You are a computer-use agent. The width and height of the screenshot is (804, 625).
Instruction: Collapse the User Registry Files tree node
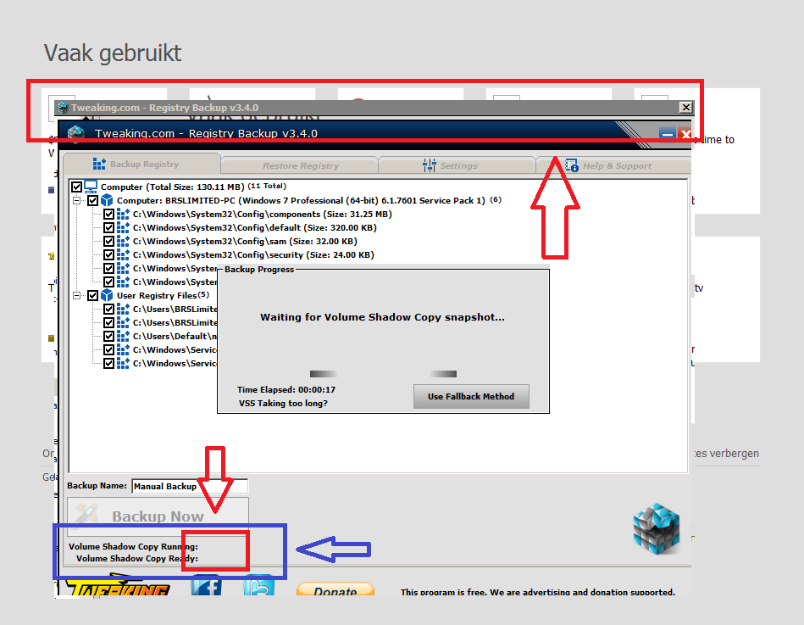click(x=77, y=295)
